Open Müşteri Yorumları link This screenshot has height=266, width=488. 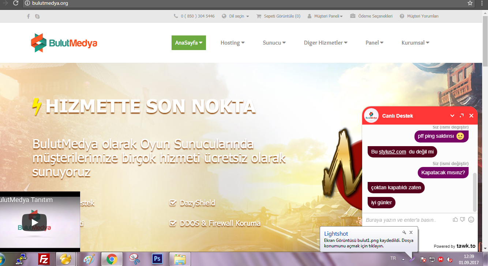(419, 16)
